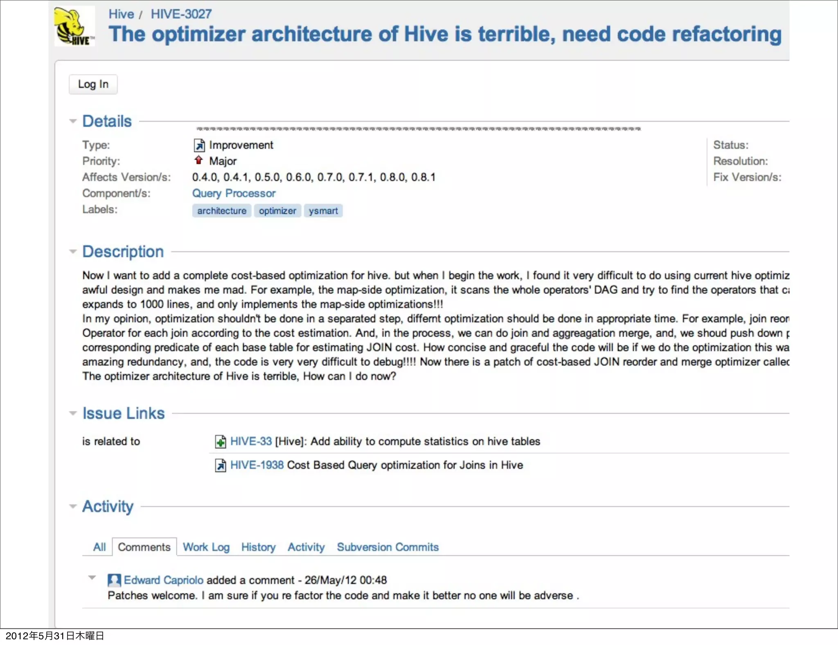Open the HIVE-3027 breadcrumb link
Image resolution: width=838 pixels, height=645 pixels.
181,14
